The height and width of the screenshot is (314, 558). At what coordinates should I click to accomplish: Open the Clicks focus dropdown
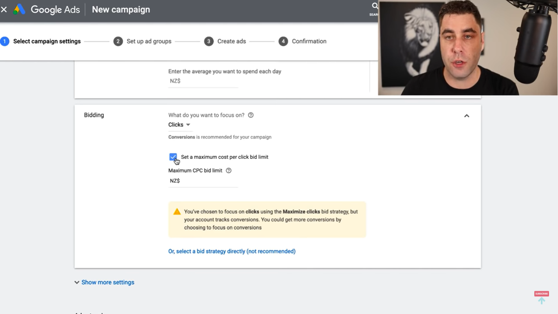(x=179, y=125)
